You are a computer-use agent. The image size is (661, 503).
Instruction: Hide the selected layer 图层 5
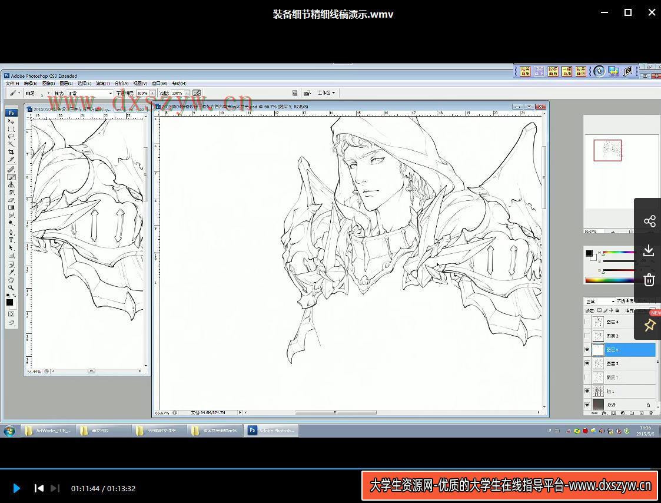pos(587,349)
